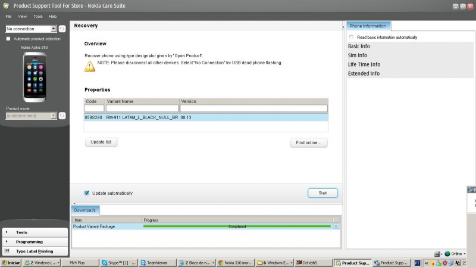
Task: Switch to the Downloads tab
Action: click(x=85, y=210)
